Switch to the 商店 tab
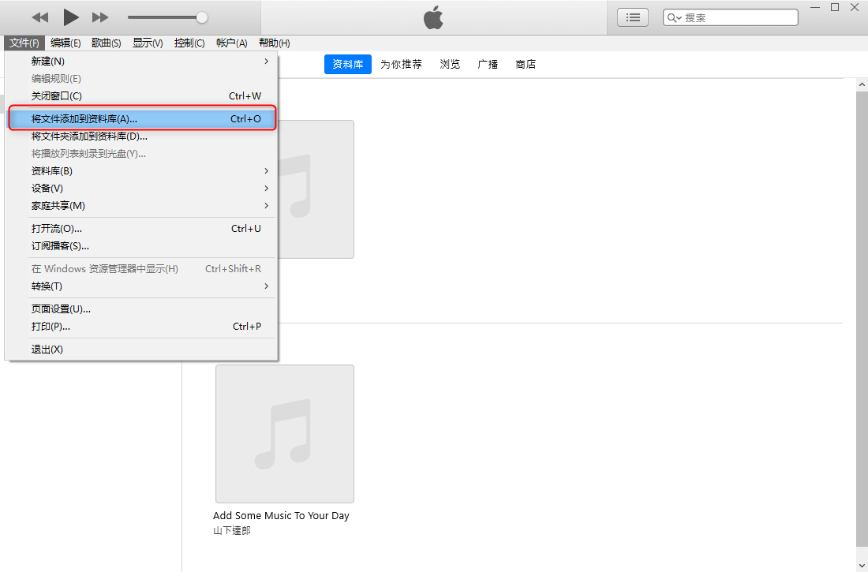The height and width of the screenshot is (572, 868). [526, 64]
